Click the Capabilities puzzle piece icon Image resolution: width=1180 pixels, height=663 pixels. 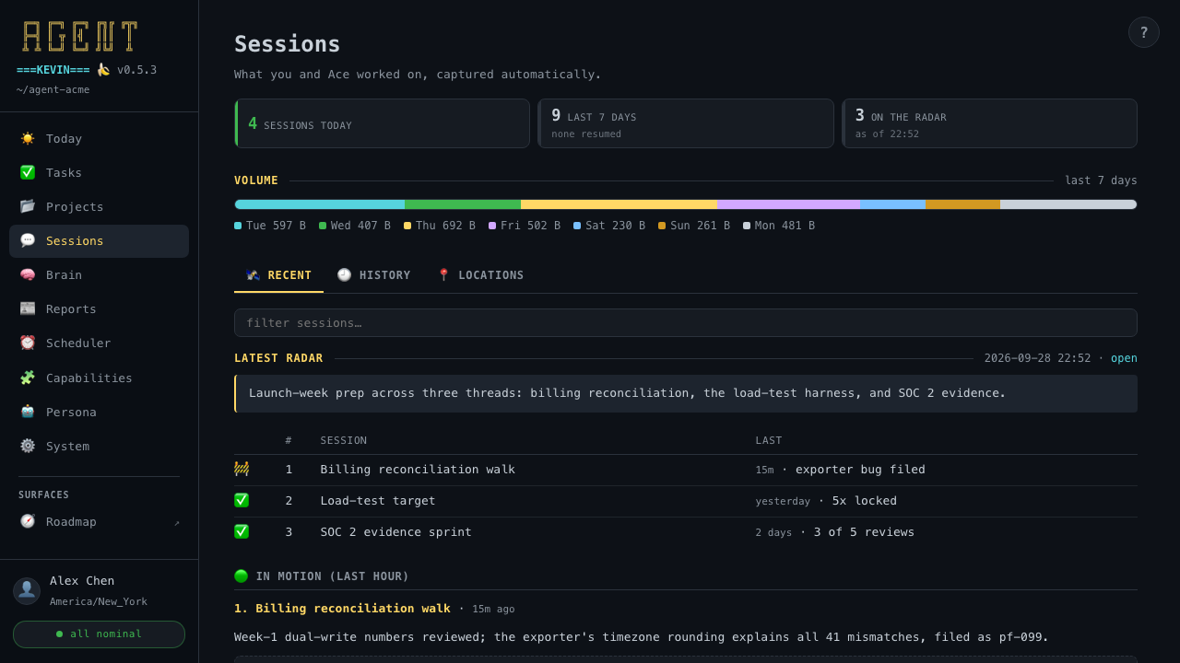click(28, 378)
